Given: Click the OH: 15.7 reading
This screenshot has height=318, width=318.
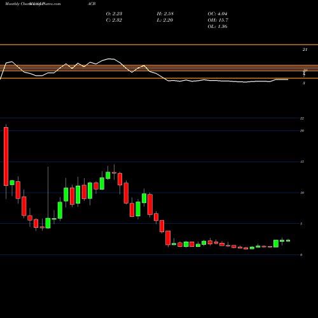Looking at the screenshot, I should click(x=218, y=20).
